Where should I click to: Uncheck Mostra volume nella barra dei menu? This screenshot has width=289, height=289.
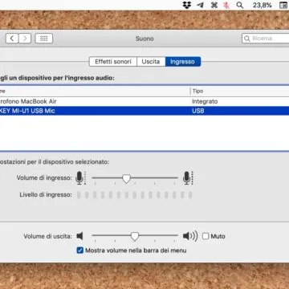[x=80, y=250]
